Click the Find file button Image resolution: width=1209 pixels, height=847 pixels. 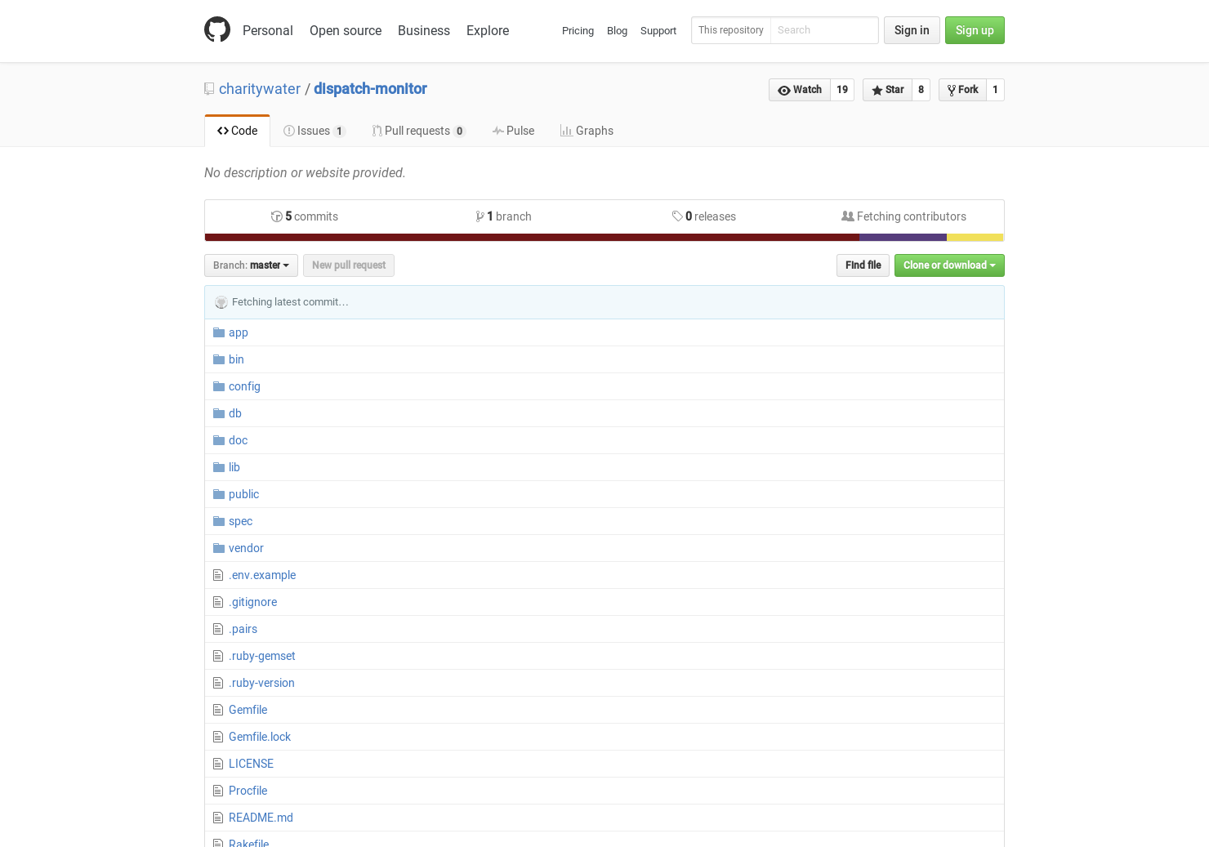(x=863, y=265)
